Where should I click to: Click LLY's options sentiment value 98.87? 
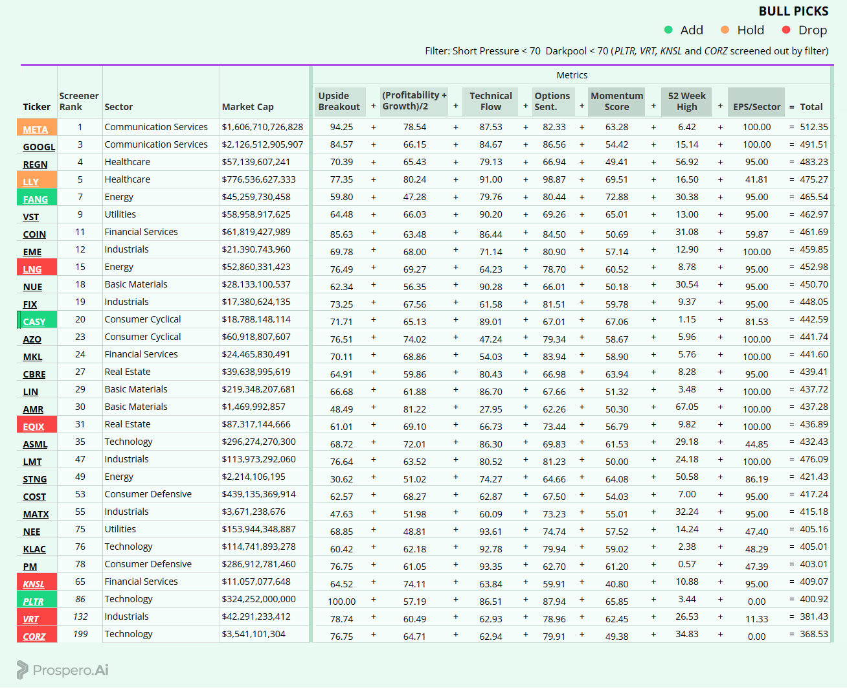pyautogui.click(x=554, y=179)
